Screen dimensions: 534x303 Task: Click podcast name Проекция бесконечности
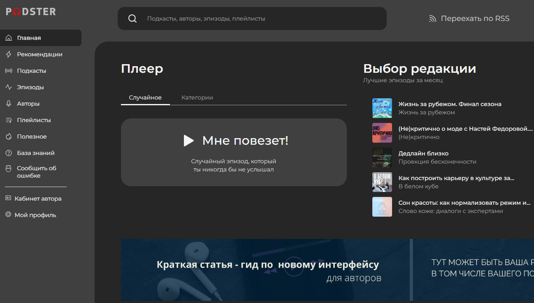pos(437,162)
